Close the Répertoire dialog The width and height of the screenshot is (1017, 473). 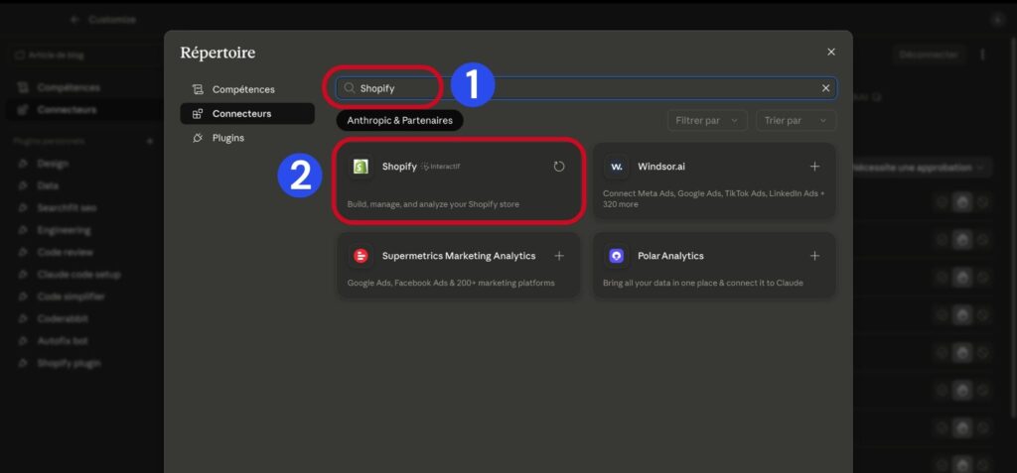coord(831,52)
